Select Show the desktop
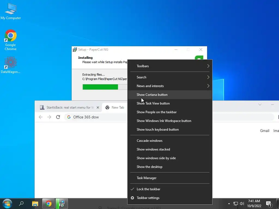279x209 pixels. [x=170, y=167]
